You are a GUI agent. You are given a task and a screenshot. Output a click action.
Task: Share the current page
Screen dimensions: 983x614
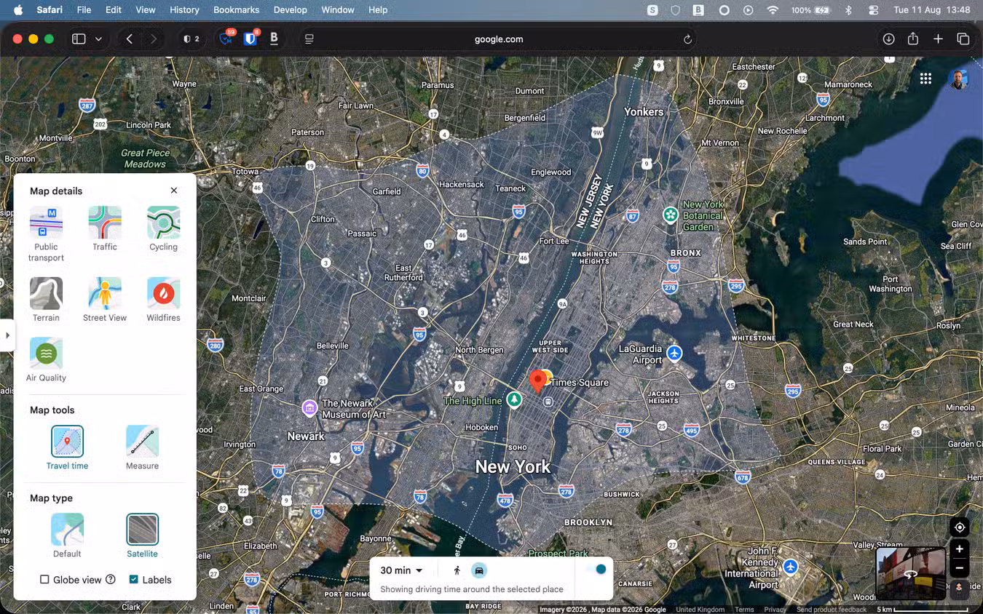point(913,39)
